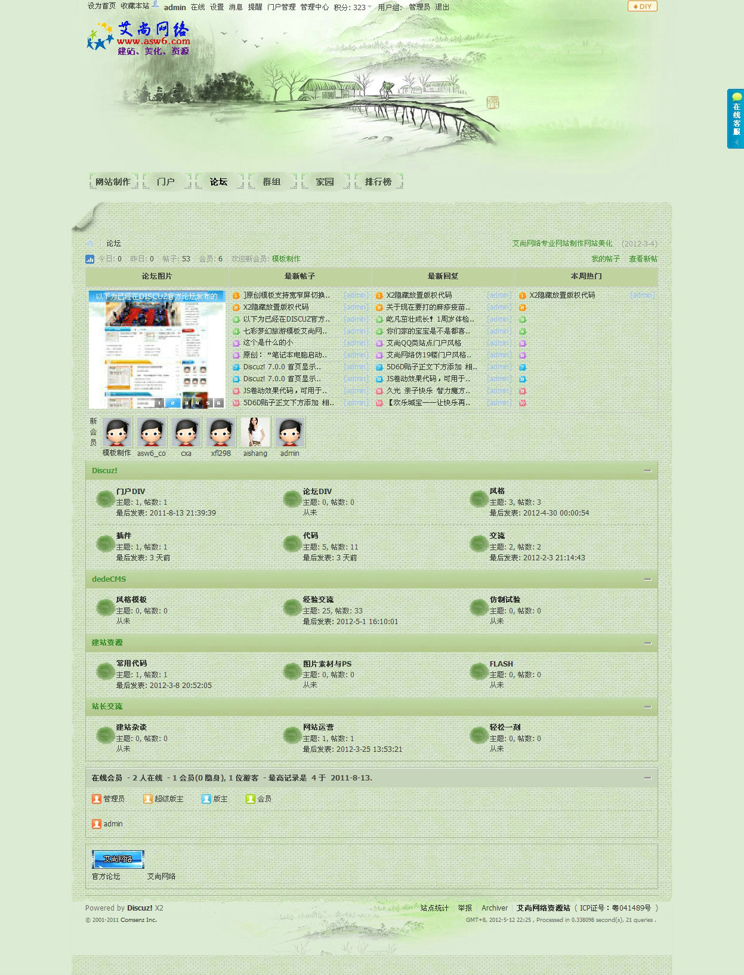Screen dimensions: 744x975
Task: Open the 官方论坛 friend link
Action: click(x=106, y=877)
